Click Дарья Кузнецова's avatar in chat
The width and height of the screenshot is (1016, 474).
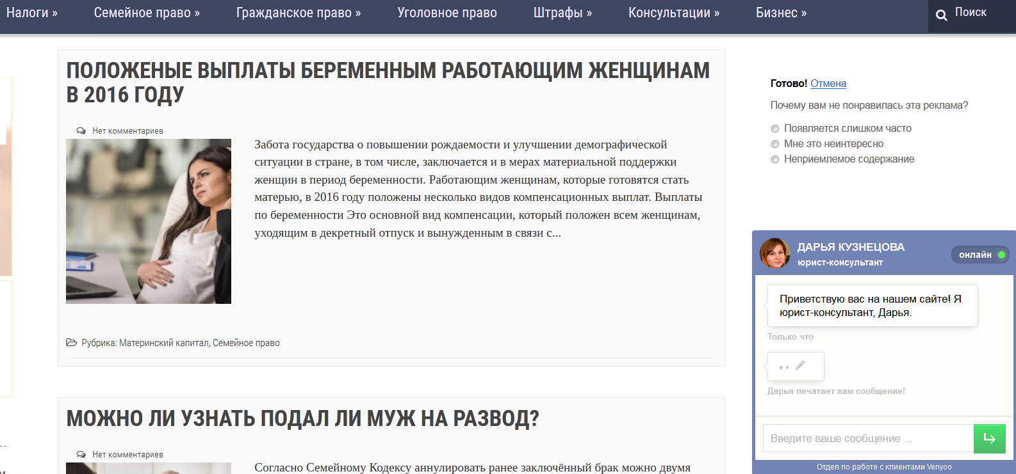pyautogui.click(x=775, y=253)
